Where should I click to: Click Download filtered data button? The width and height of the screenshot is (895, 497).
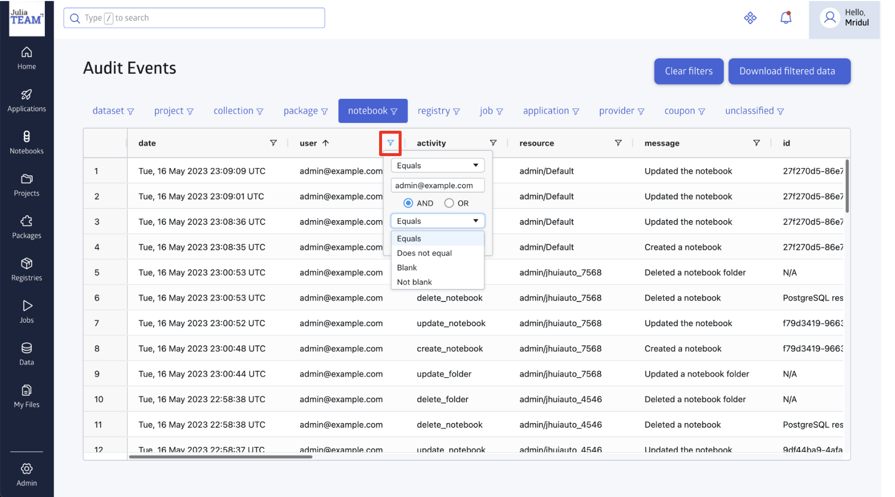[789, 71]
